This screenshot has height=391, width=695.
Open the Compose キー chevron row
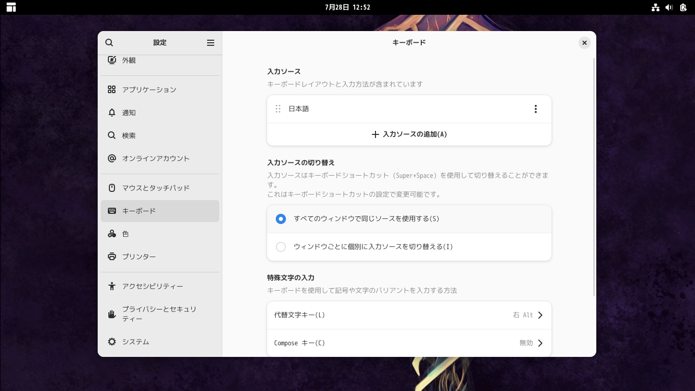click(409, 343)
